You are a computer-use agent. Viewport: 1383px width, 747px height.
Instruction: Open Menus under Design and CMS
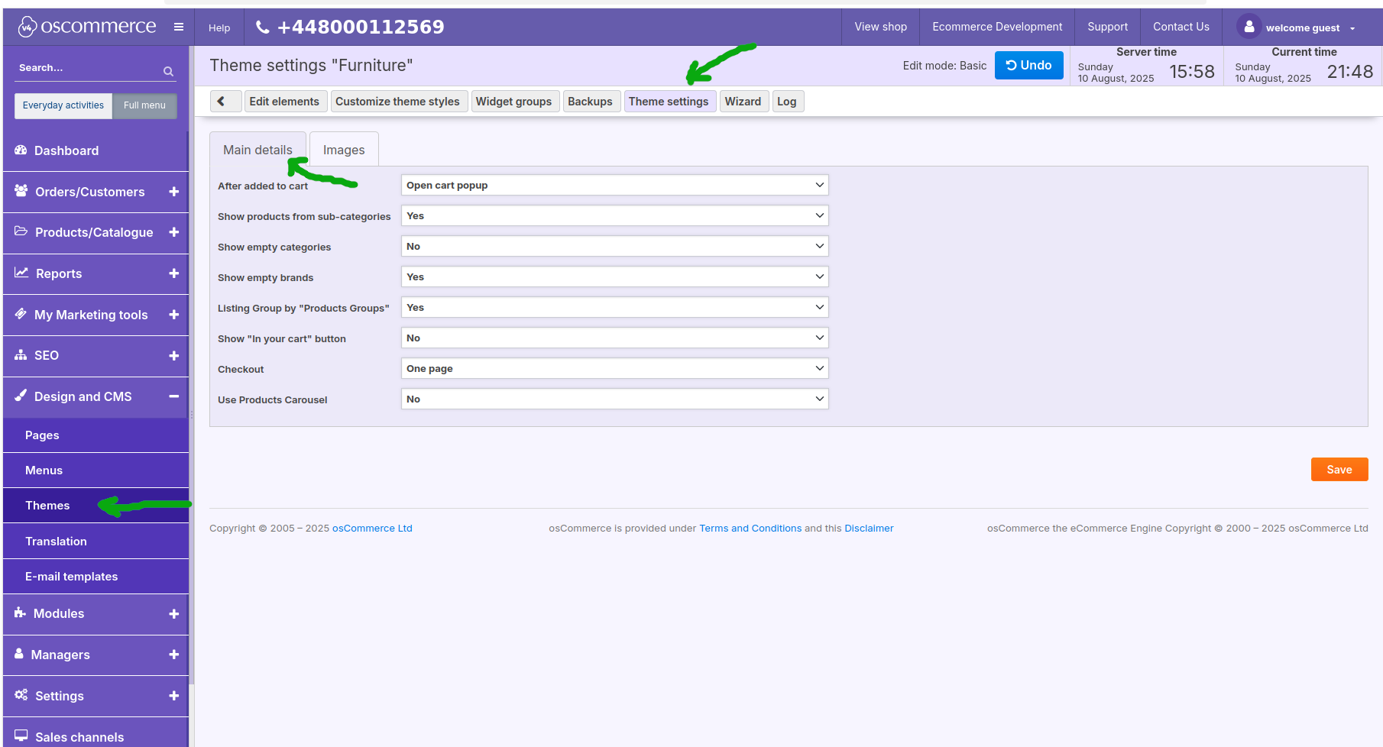[96, 470]
